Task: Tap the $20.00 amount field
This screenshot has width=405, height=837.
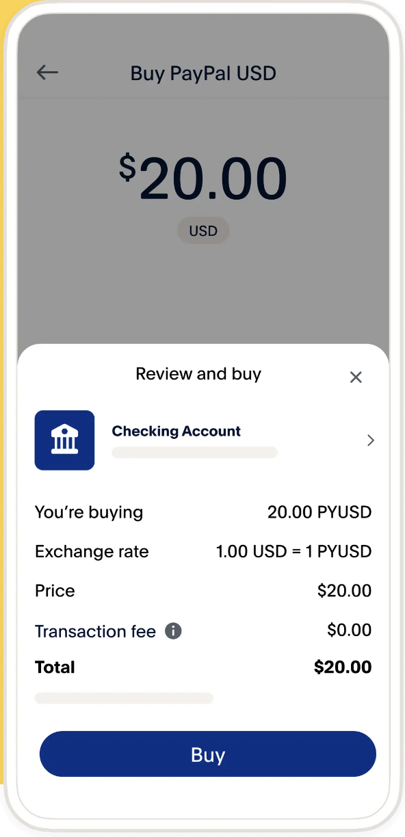Action: pos(202,178)
